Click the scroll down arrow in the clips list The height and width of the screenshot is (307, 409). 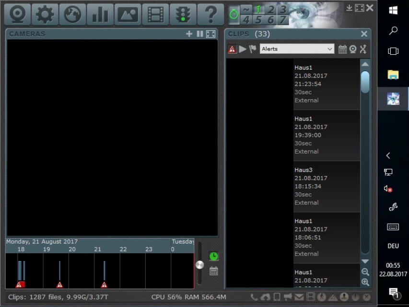(x=365, y=261)
